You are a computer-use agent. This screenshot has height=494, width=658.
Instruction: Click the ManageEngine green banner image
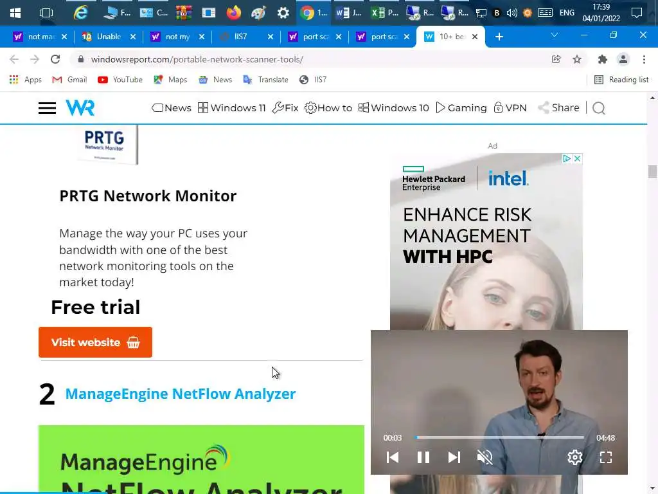click(201, 459)
